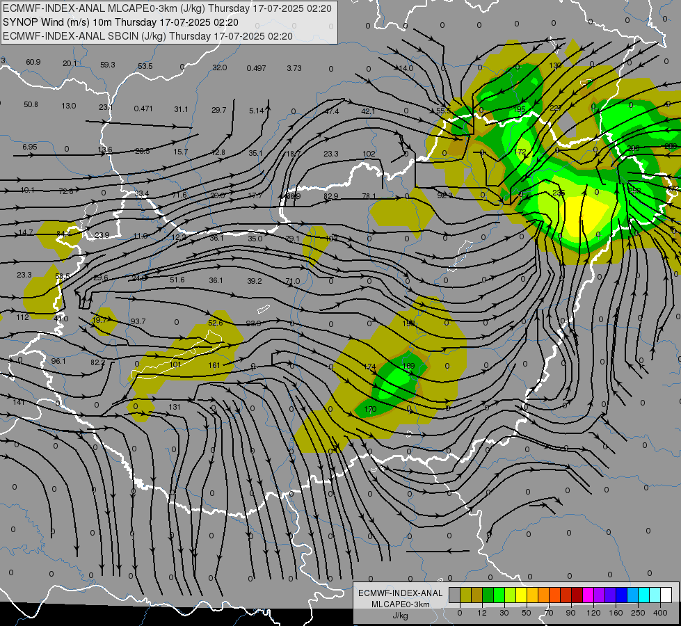
Task: Click the map value 47.4
Action: [331, 112]
